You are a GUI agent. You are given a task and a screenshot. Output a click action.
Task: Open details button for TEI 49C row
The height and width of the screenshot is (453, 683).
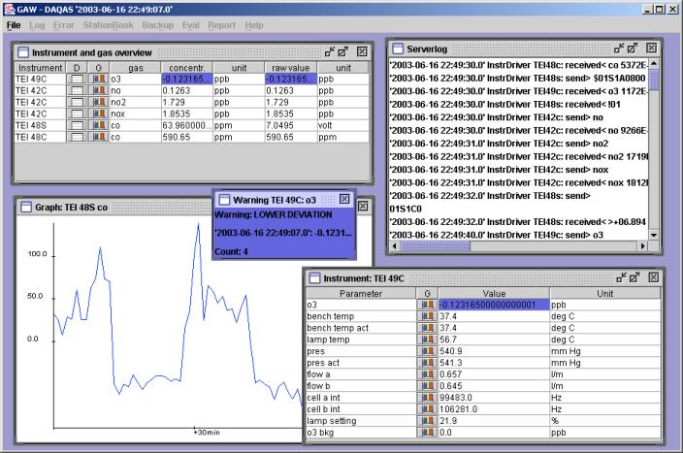77,79
